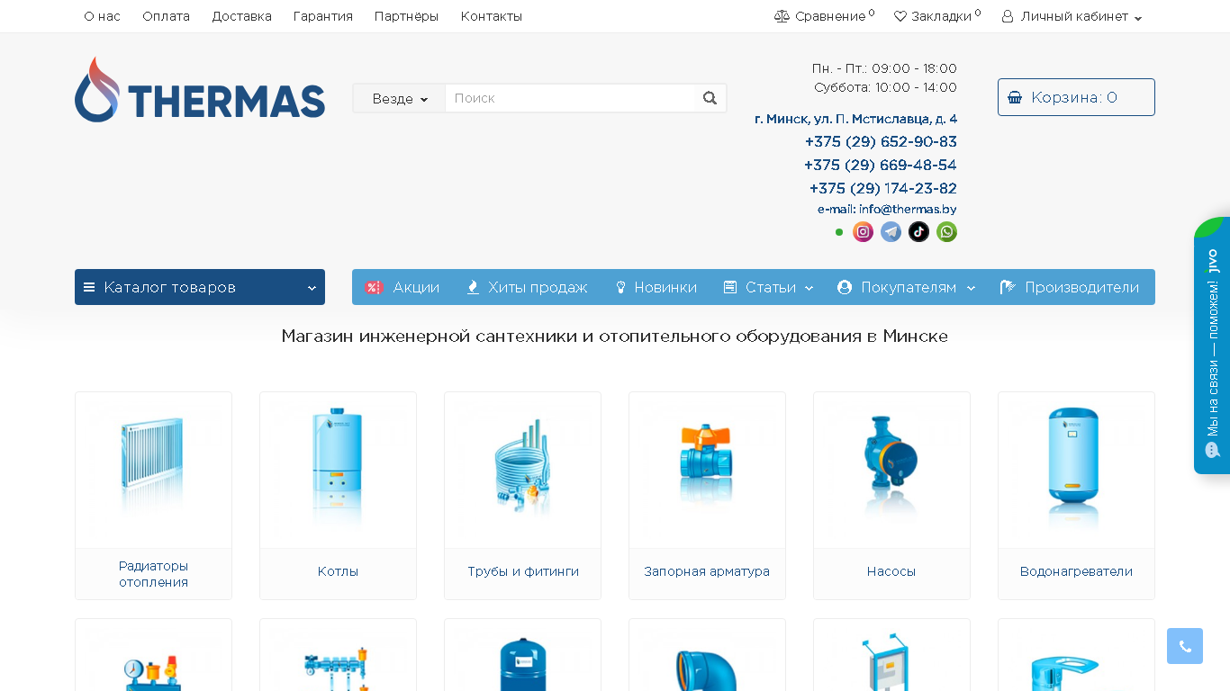Click the percent tag icon for Акции
Screen dimensions: 1230x691
[374, 287]
